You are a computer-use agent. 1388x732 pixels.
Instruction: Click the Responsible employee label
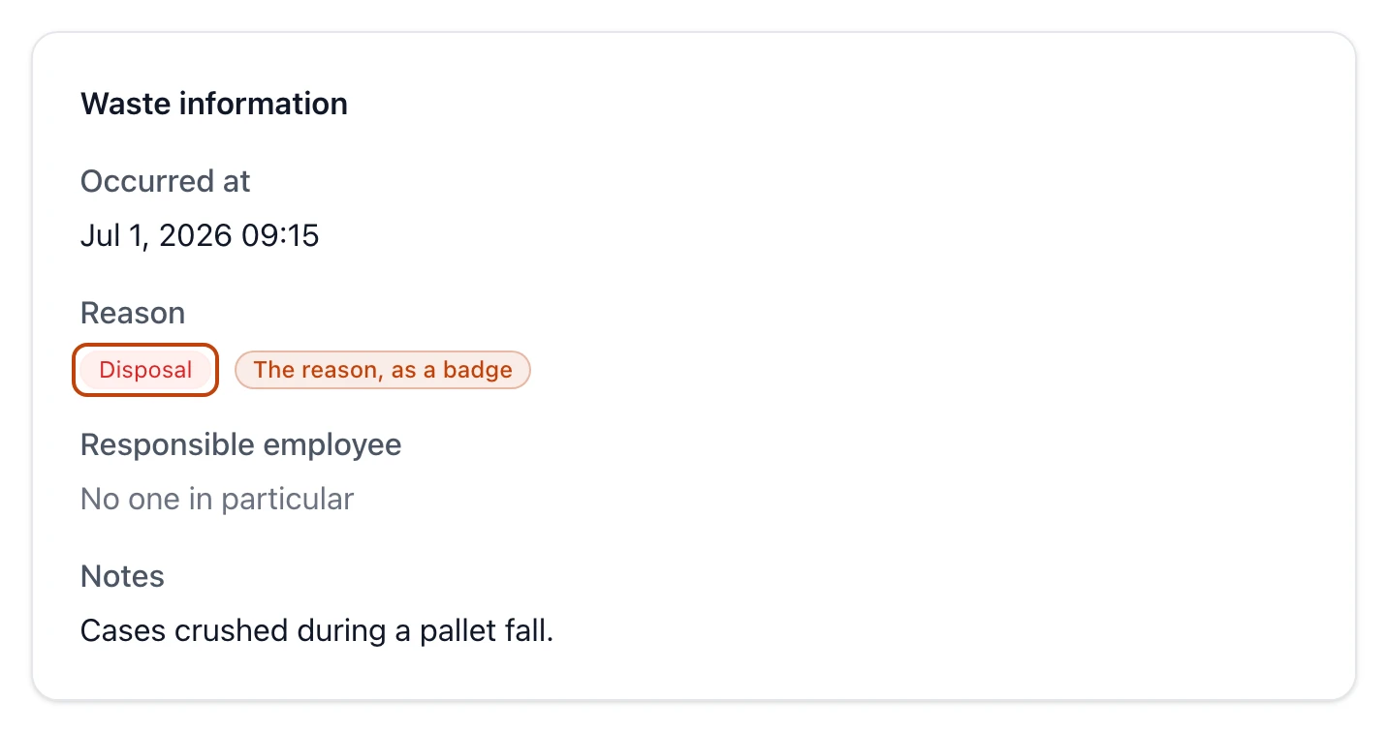pos(241,444)
